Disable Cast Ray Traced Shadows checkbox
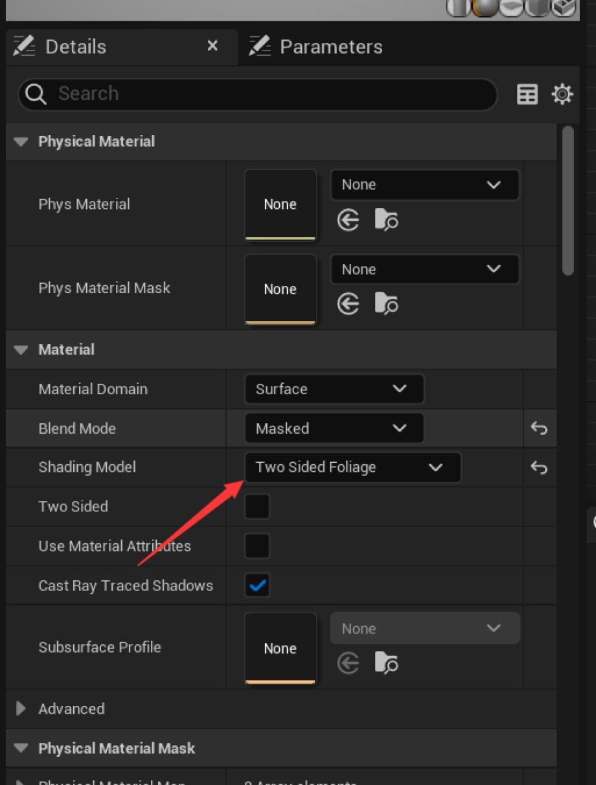 [x=257, y=585]
